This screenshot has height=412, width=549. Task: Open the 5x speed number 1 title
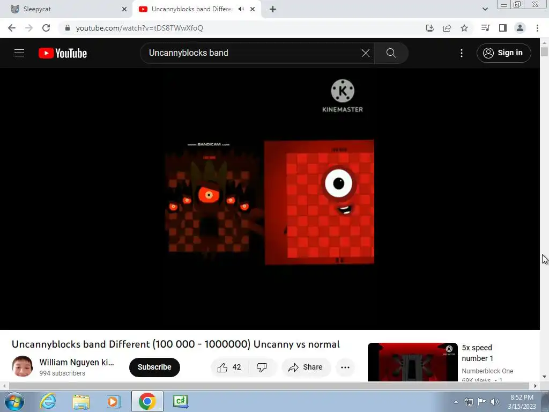point(478,353)
